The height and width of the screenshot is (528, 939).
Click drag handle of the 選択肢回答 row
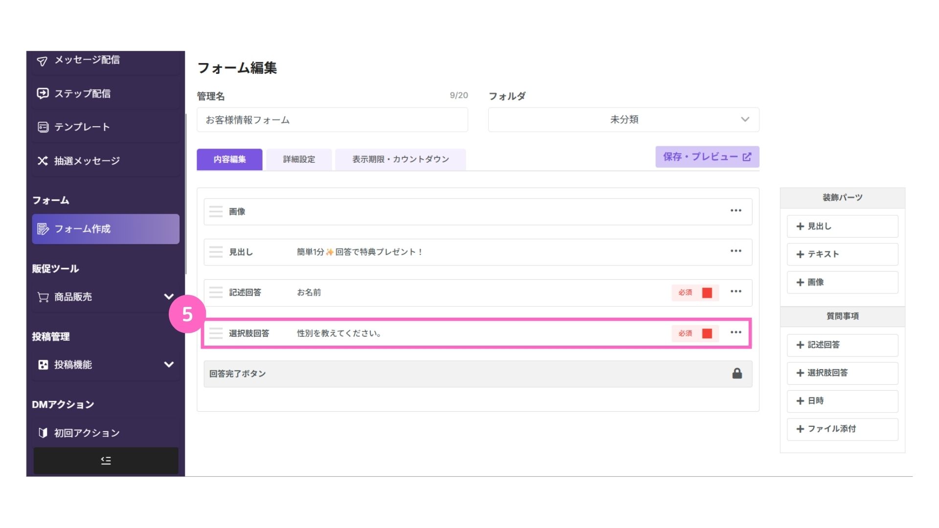(x=216, y=333)
